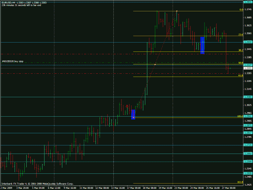Viewport: 253px width, 190px height.
Task: Select the blue rectangle near 17 Mar
Action: [133, 115]
